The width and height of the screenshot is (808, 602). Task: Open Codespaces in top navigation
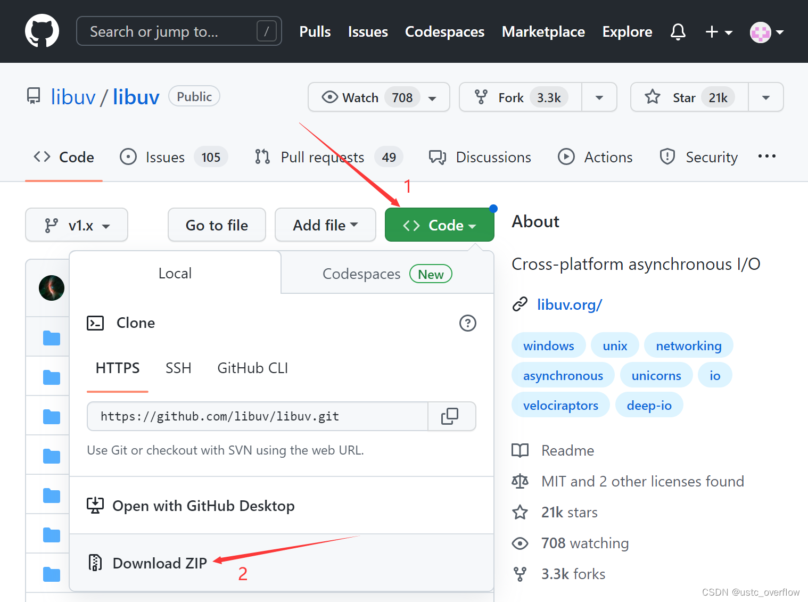coord(444,32)
